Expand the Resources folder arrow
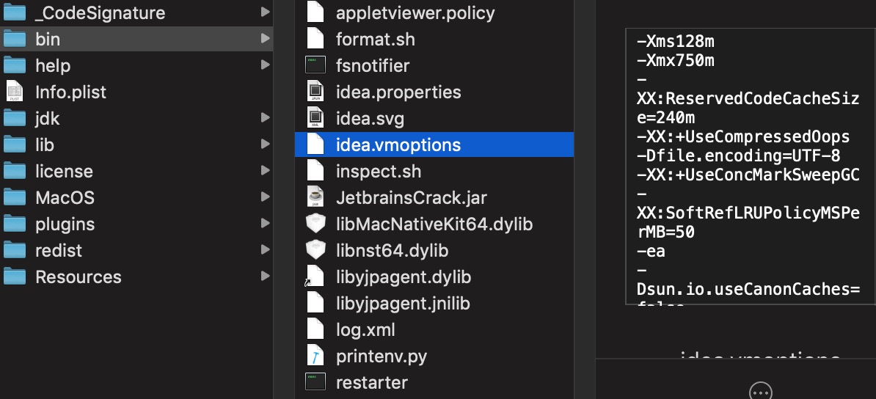 [265, 277]
